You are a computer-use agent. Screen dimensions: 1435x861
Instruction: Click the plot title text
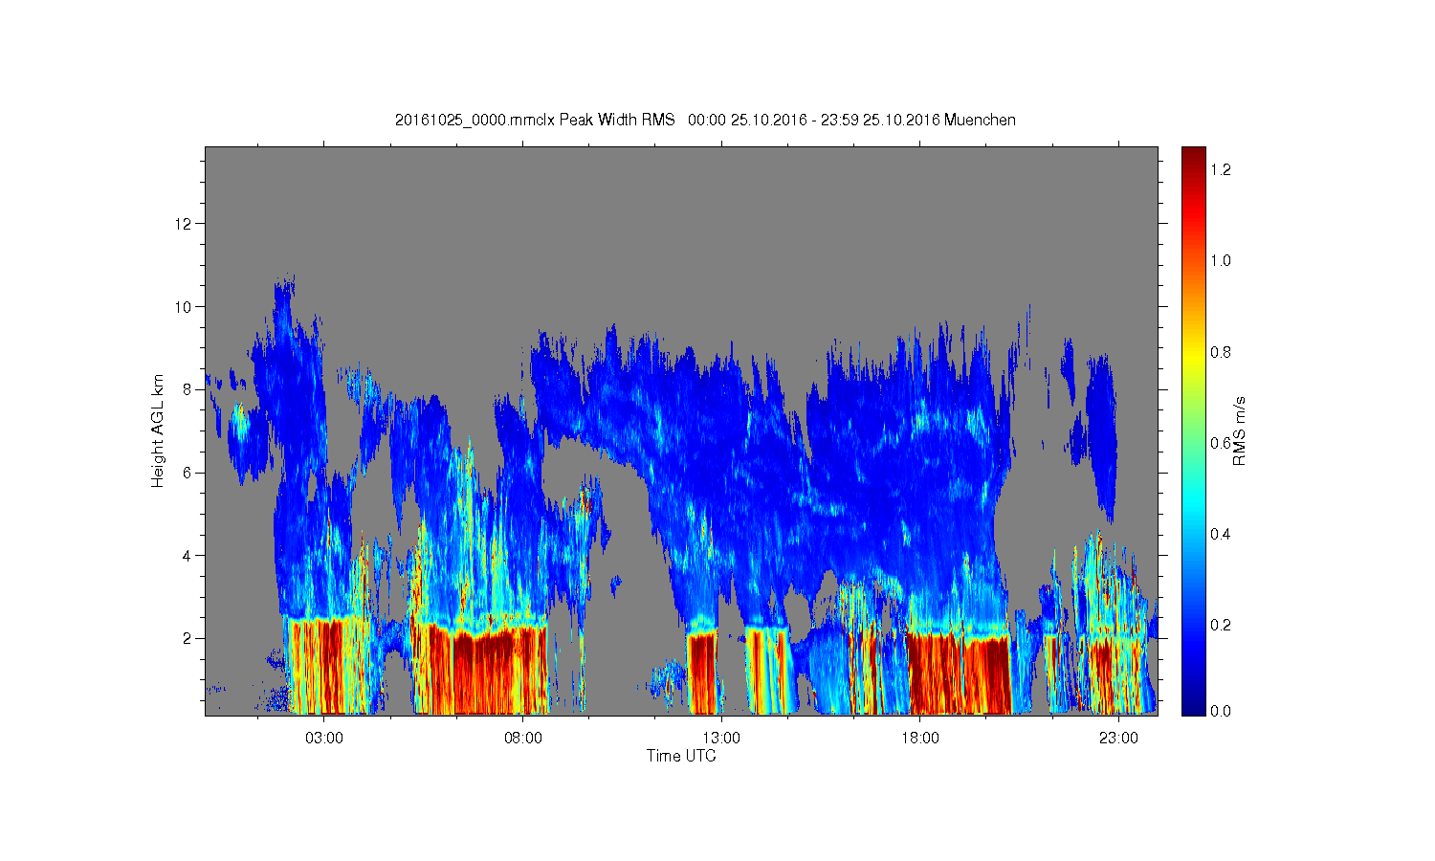(705, 120)
